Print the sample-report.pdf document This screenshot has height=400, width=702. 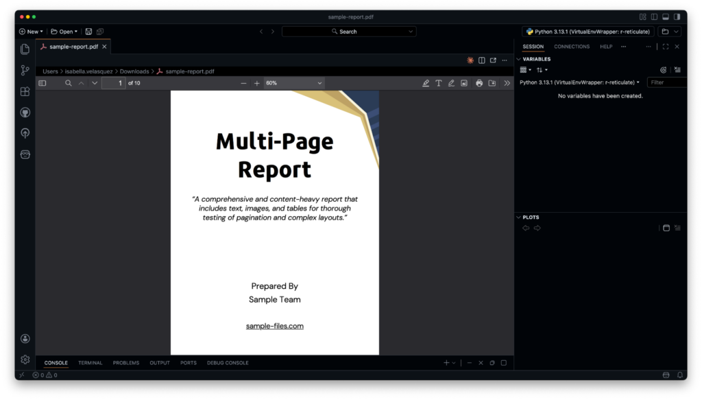point(479,82)
